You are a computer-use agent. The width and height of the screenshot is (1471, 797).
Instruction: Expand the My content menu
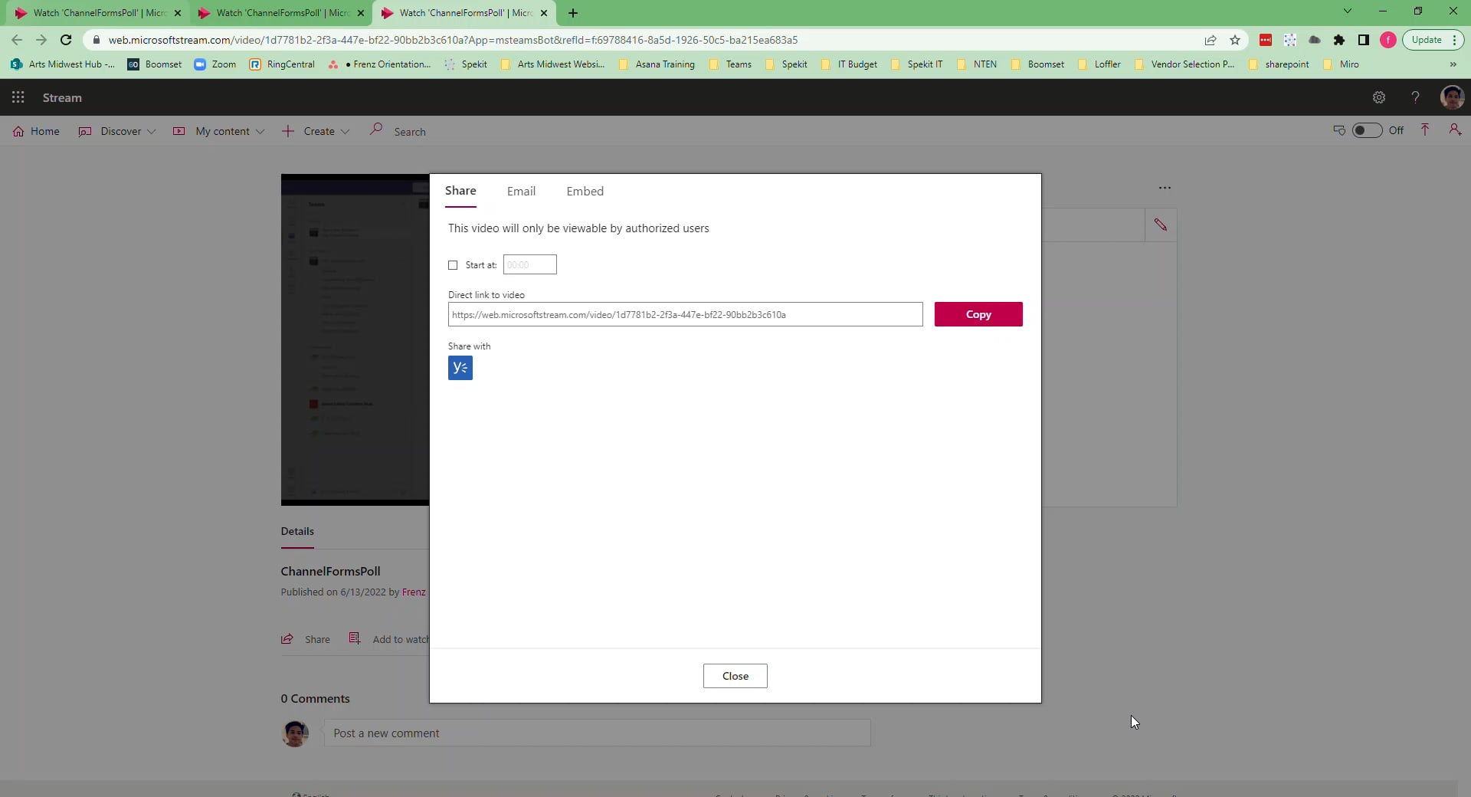[219, 131]
